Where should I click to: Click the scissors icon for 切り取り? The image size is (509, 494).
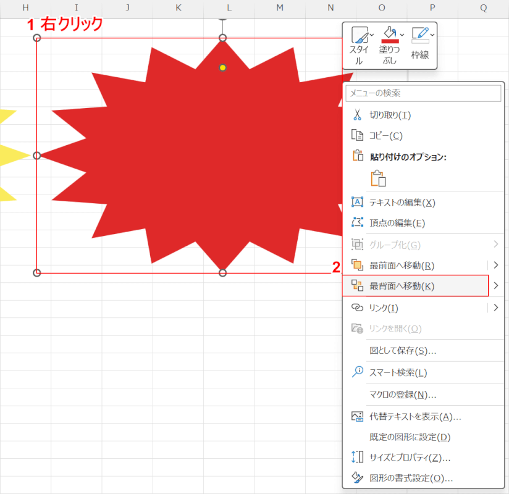click(357, 115)
